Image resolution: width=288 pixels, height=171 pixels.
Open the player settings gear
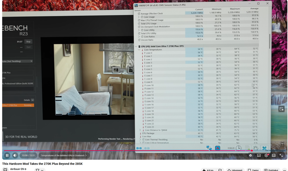266,156
